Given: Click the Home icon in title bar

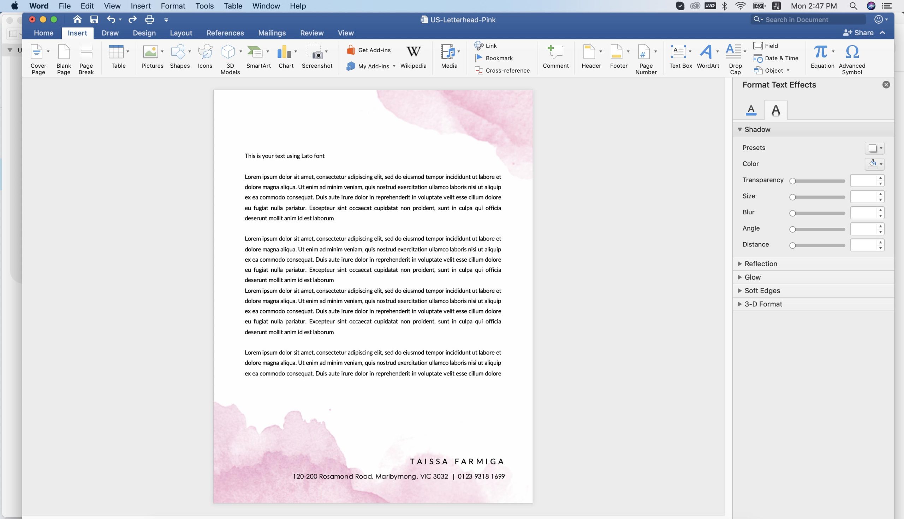Looking at the screenshot, I should tap(77, 19).
